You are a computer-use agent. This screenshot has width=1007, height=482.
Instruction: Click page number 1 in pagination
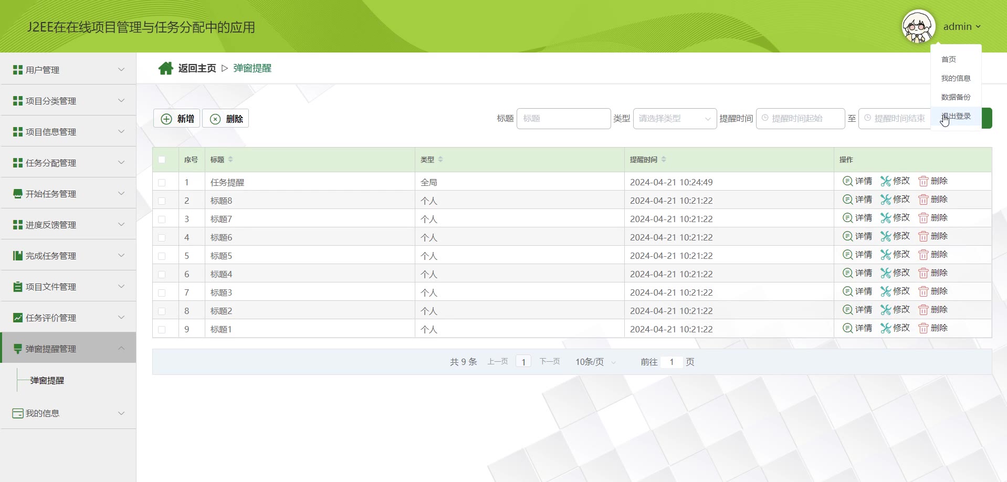click(523, 362)
